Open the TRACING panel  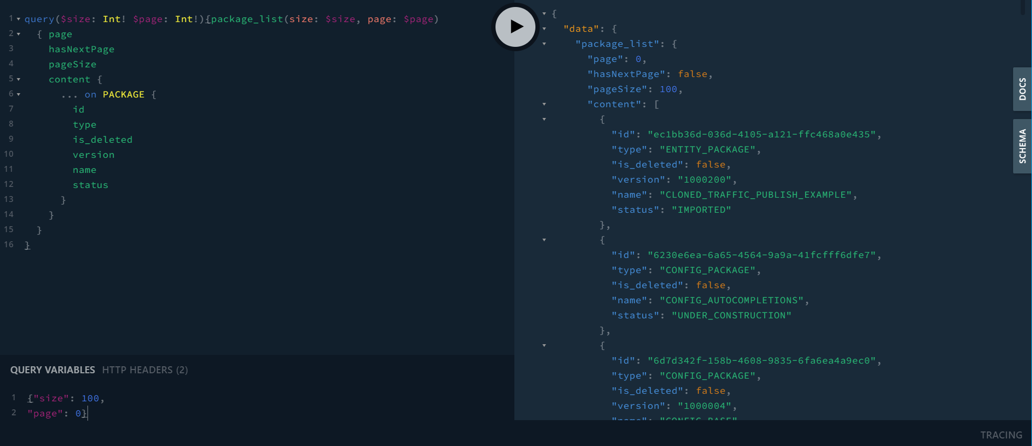tap(1001, 435)
